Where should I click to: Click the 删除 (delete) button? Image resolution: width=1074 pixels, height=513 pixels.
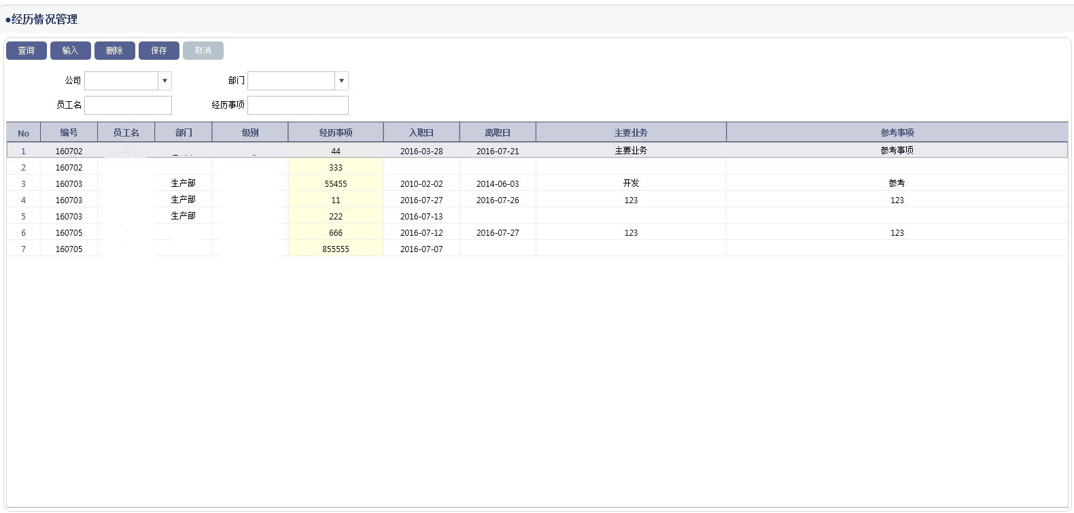[x=115, y=51]
